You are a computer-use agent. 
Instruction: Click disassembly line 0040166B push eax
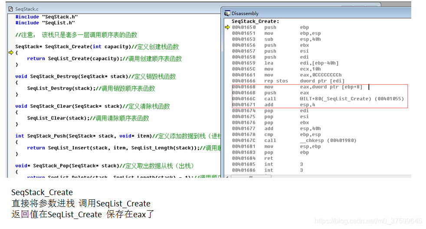point(270,93)
